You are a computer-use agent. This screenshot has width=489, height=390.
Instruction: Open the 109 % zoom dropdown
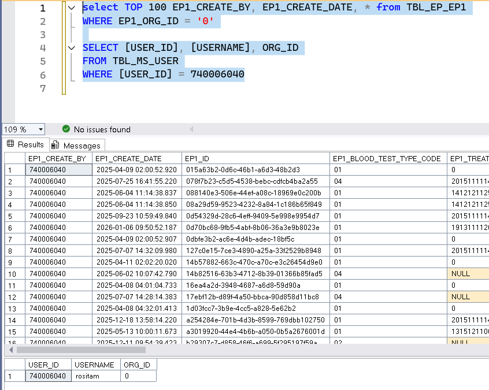tap(40, 129)
